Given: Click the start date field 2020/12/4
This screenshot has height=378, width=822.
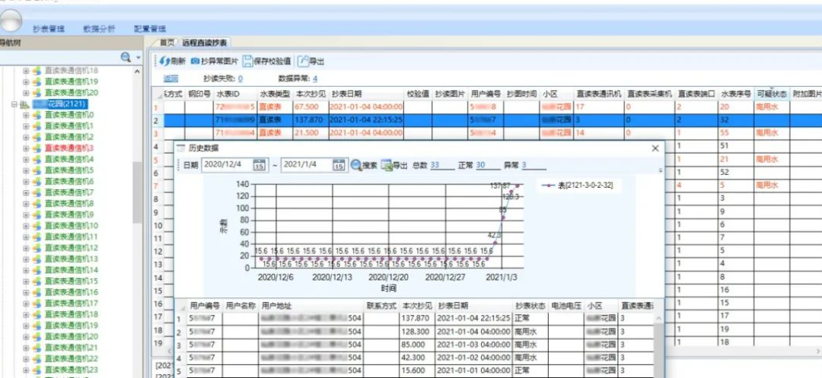Looking at the screenshot, I should [x=225, y=165].
